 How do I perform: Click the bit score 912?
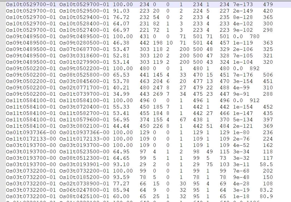[253, 100]
